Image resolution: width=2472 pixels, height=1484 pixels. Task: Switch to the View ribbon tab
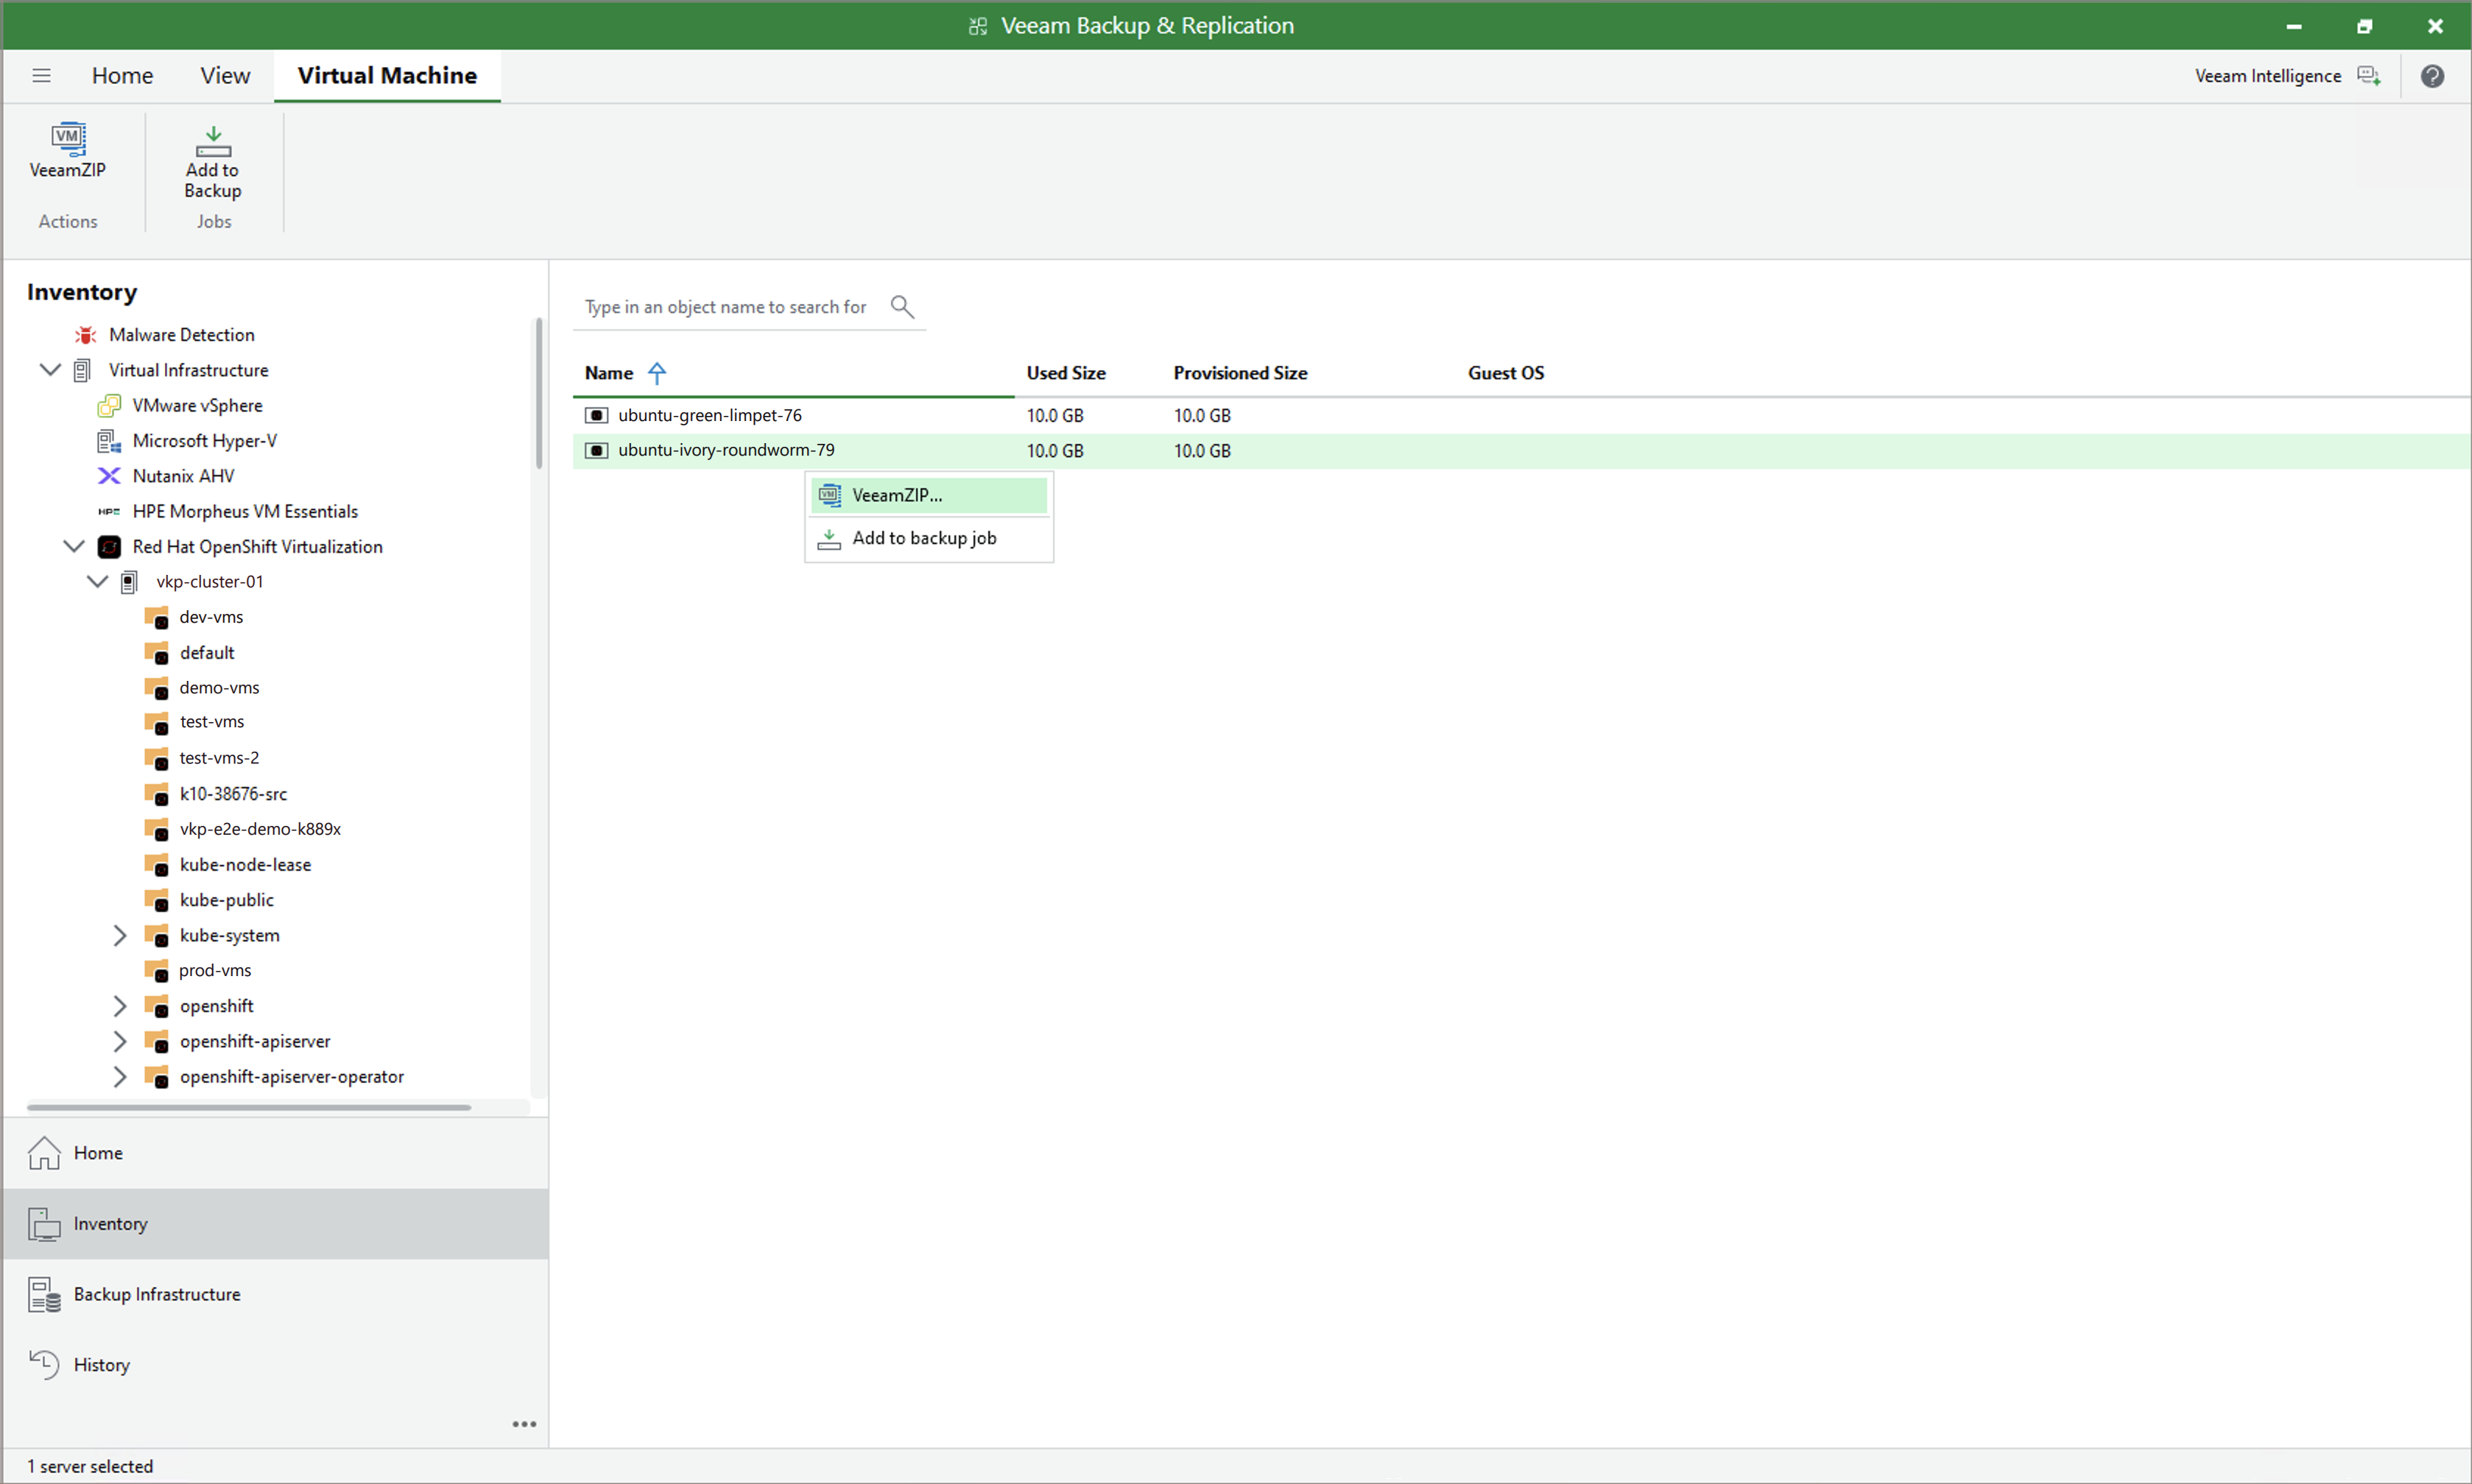click(225, 76)
